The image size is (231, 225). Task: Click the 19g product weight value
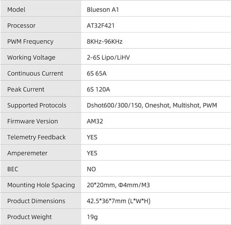(x=92, y=217)
